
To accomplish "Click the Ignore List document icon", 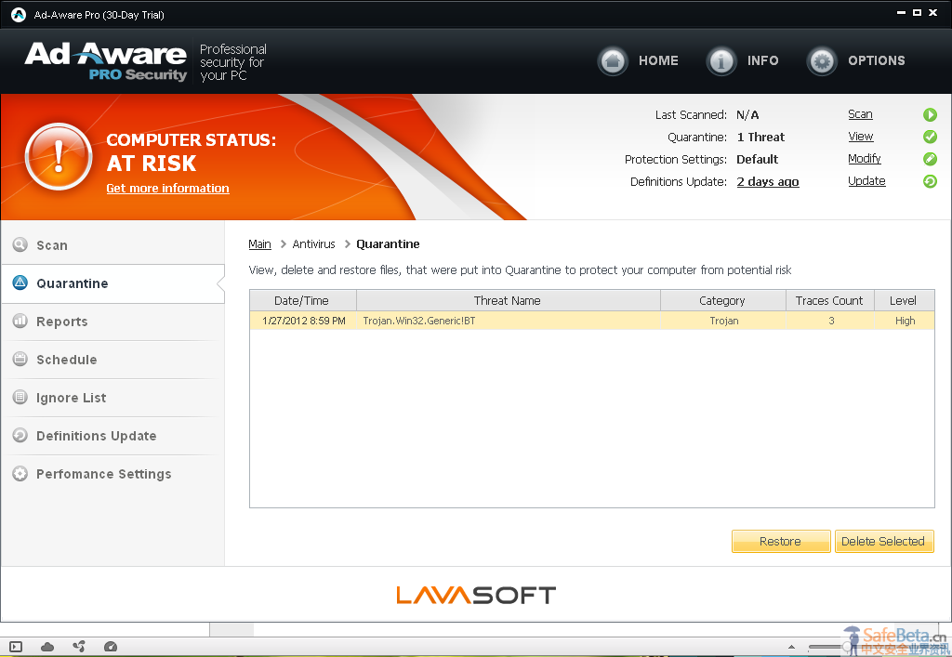I will pos(20,397).
